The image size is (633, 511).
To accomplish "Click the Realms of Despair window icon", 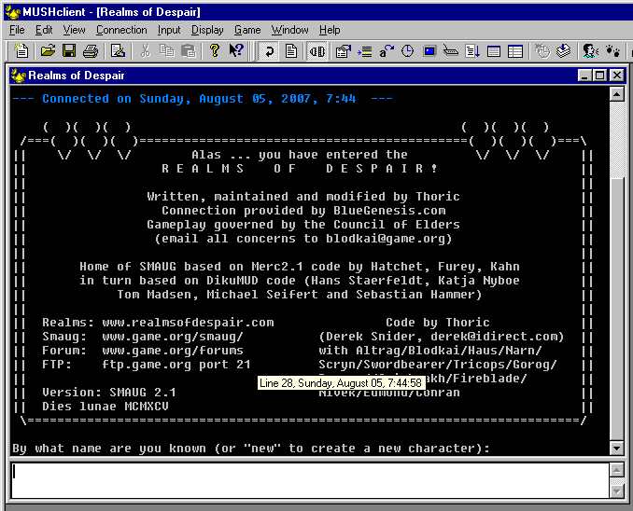I will point(18,76).
